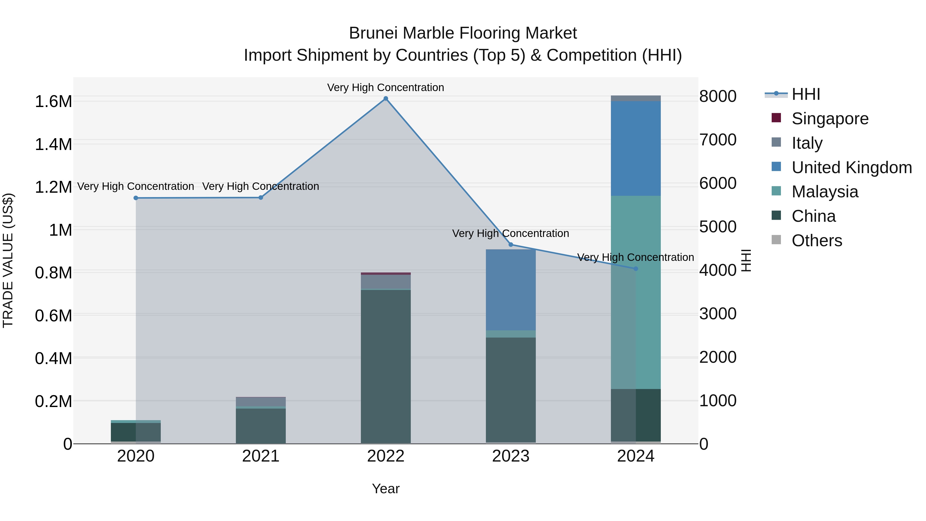This screenshot has height=521, width=926.
Task: Toggle the Malaysia legend color swatch
Action: [776, 191]
